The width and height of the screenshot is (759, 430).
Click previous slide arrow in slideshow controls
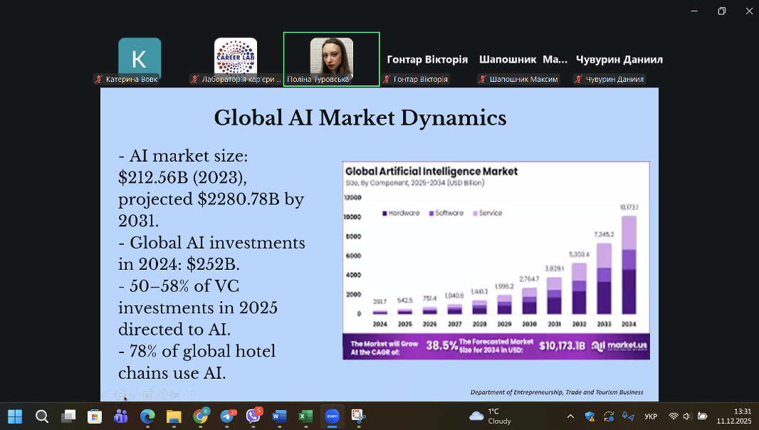[107, 395]
